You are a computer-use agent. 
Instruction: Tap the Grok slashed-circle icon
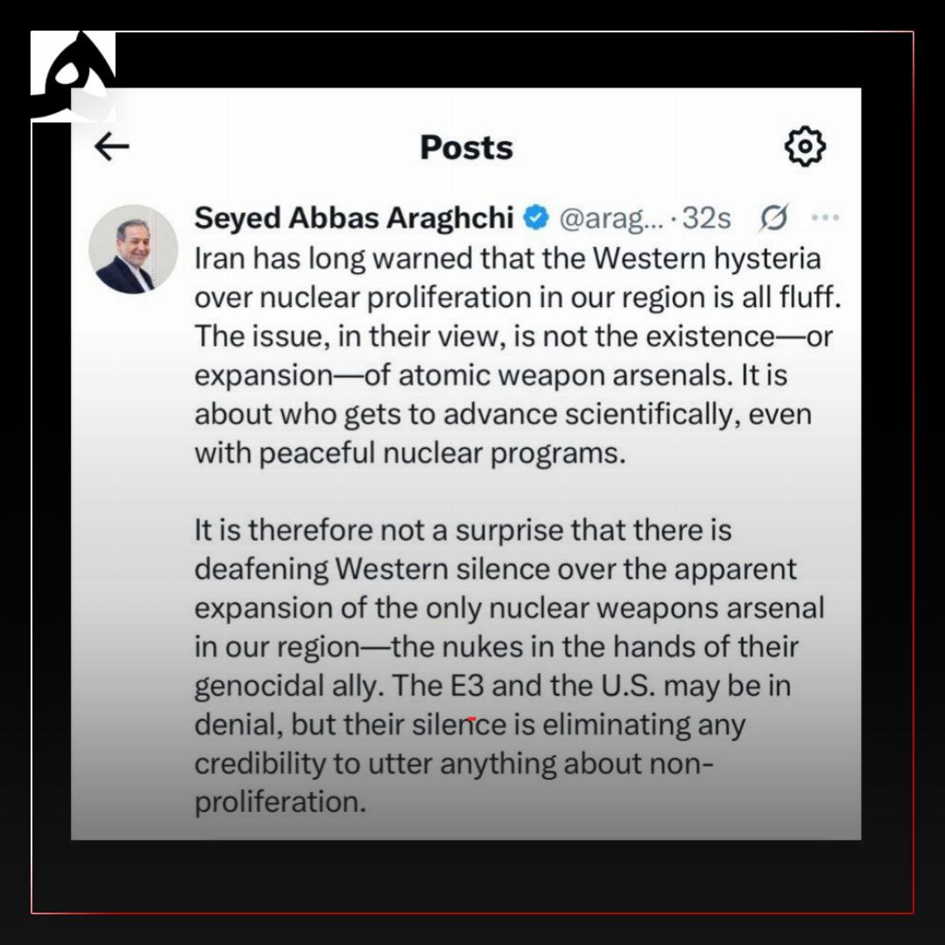pyautogui.click(x=773, y=218)
